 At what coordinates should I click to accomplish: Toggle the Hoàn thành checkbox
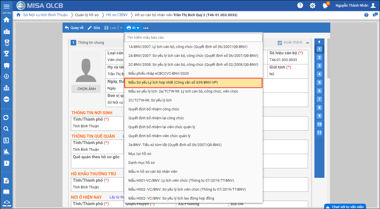[x=280, y=43]
